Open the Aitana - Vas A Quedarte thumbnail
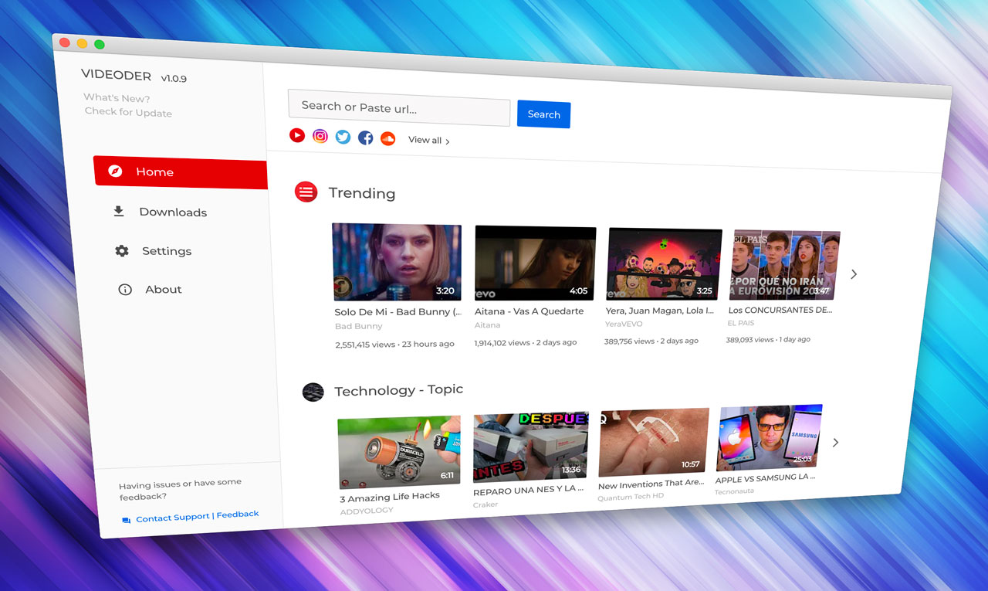The image size is (988, 591). pyautogui.click(x=535, y=262)
